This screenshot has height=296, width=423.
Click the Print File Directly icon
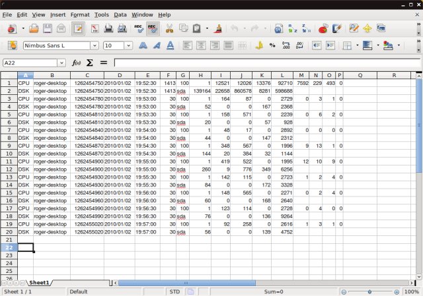coord(108,28)
